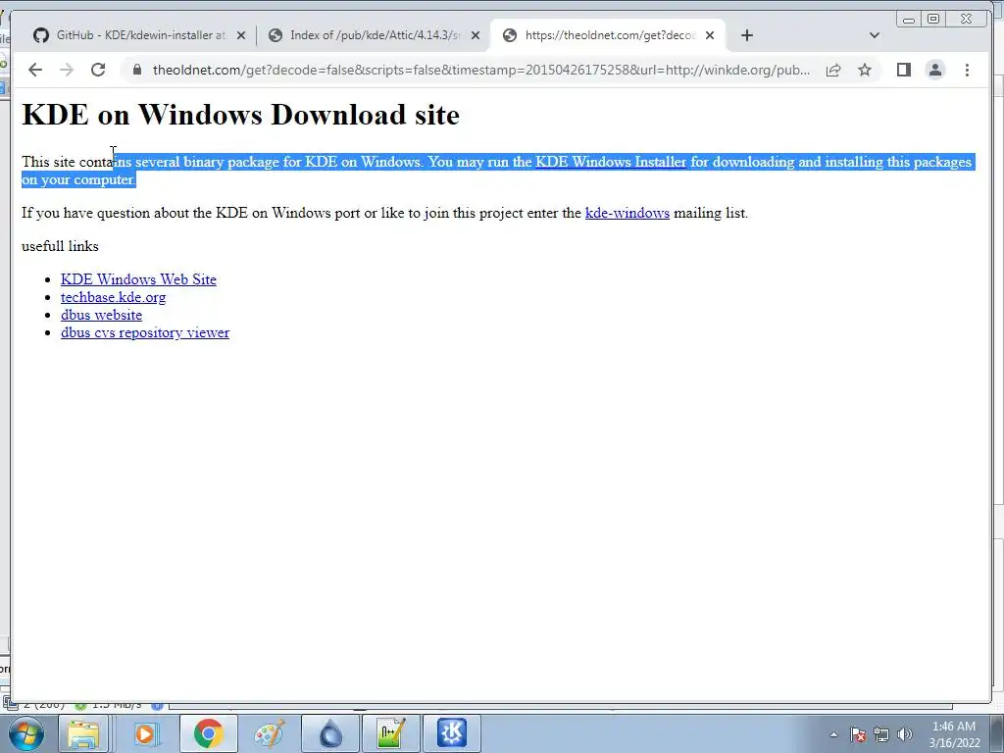Close the GitHub kdewin-installer tab
The image size is (1004, 753).
(x=241, y=35)
